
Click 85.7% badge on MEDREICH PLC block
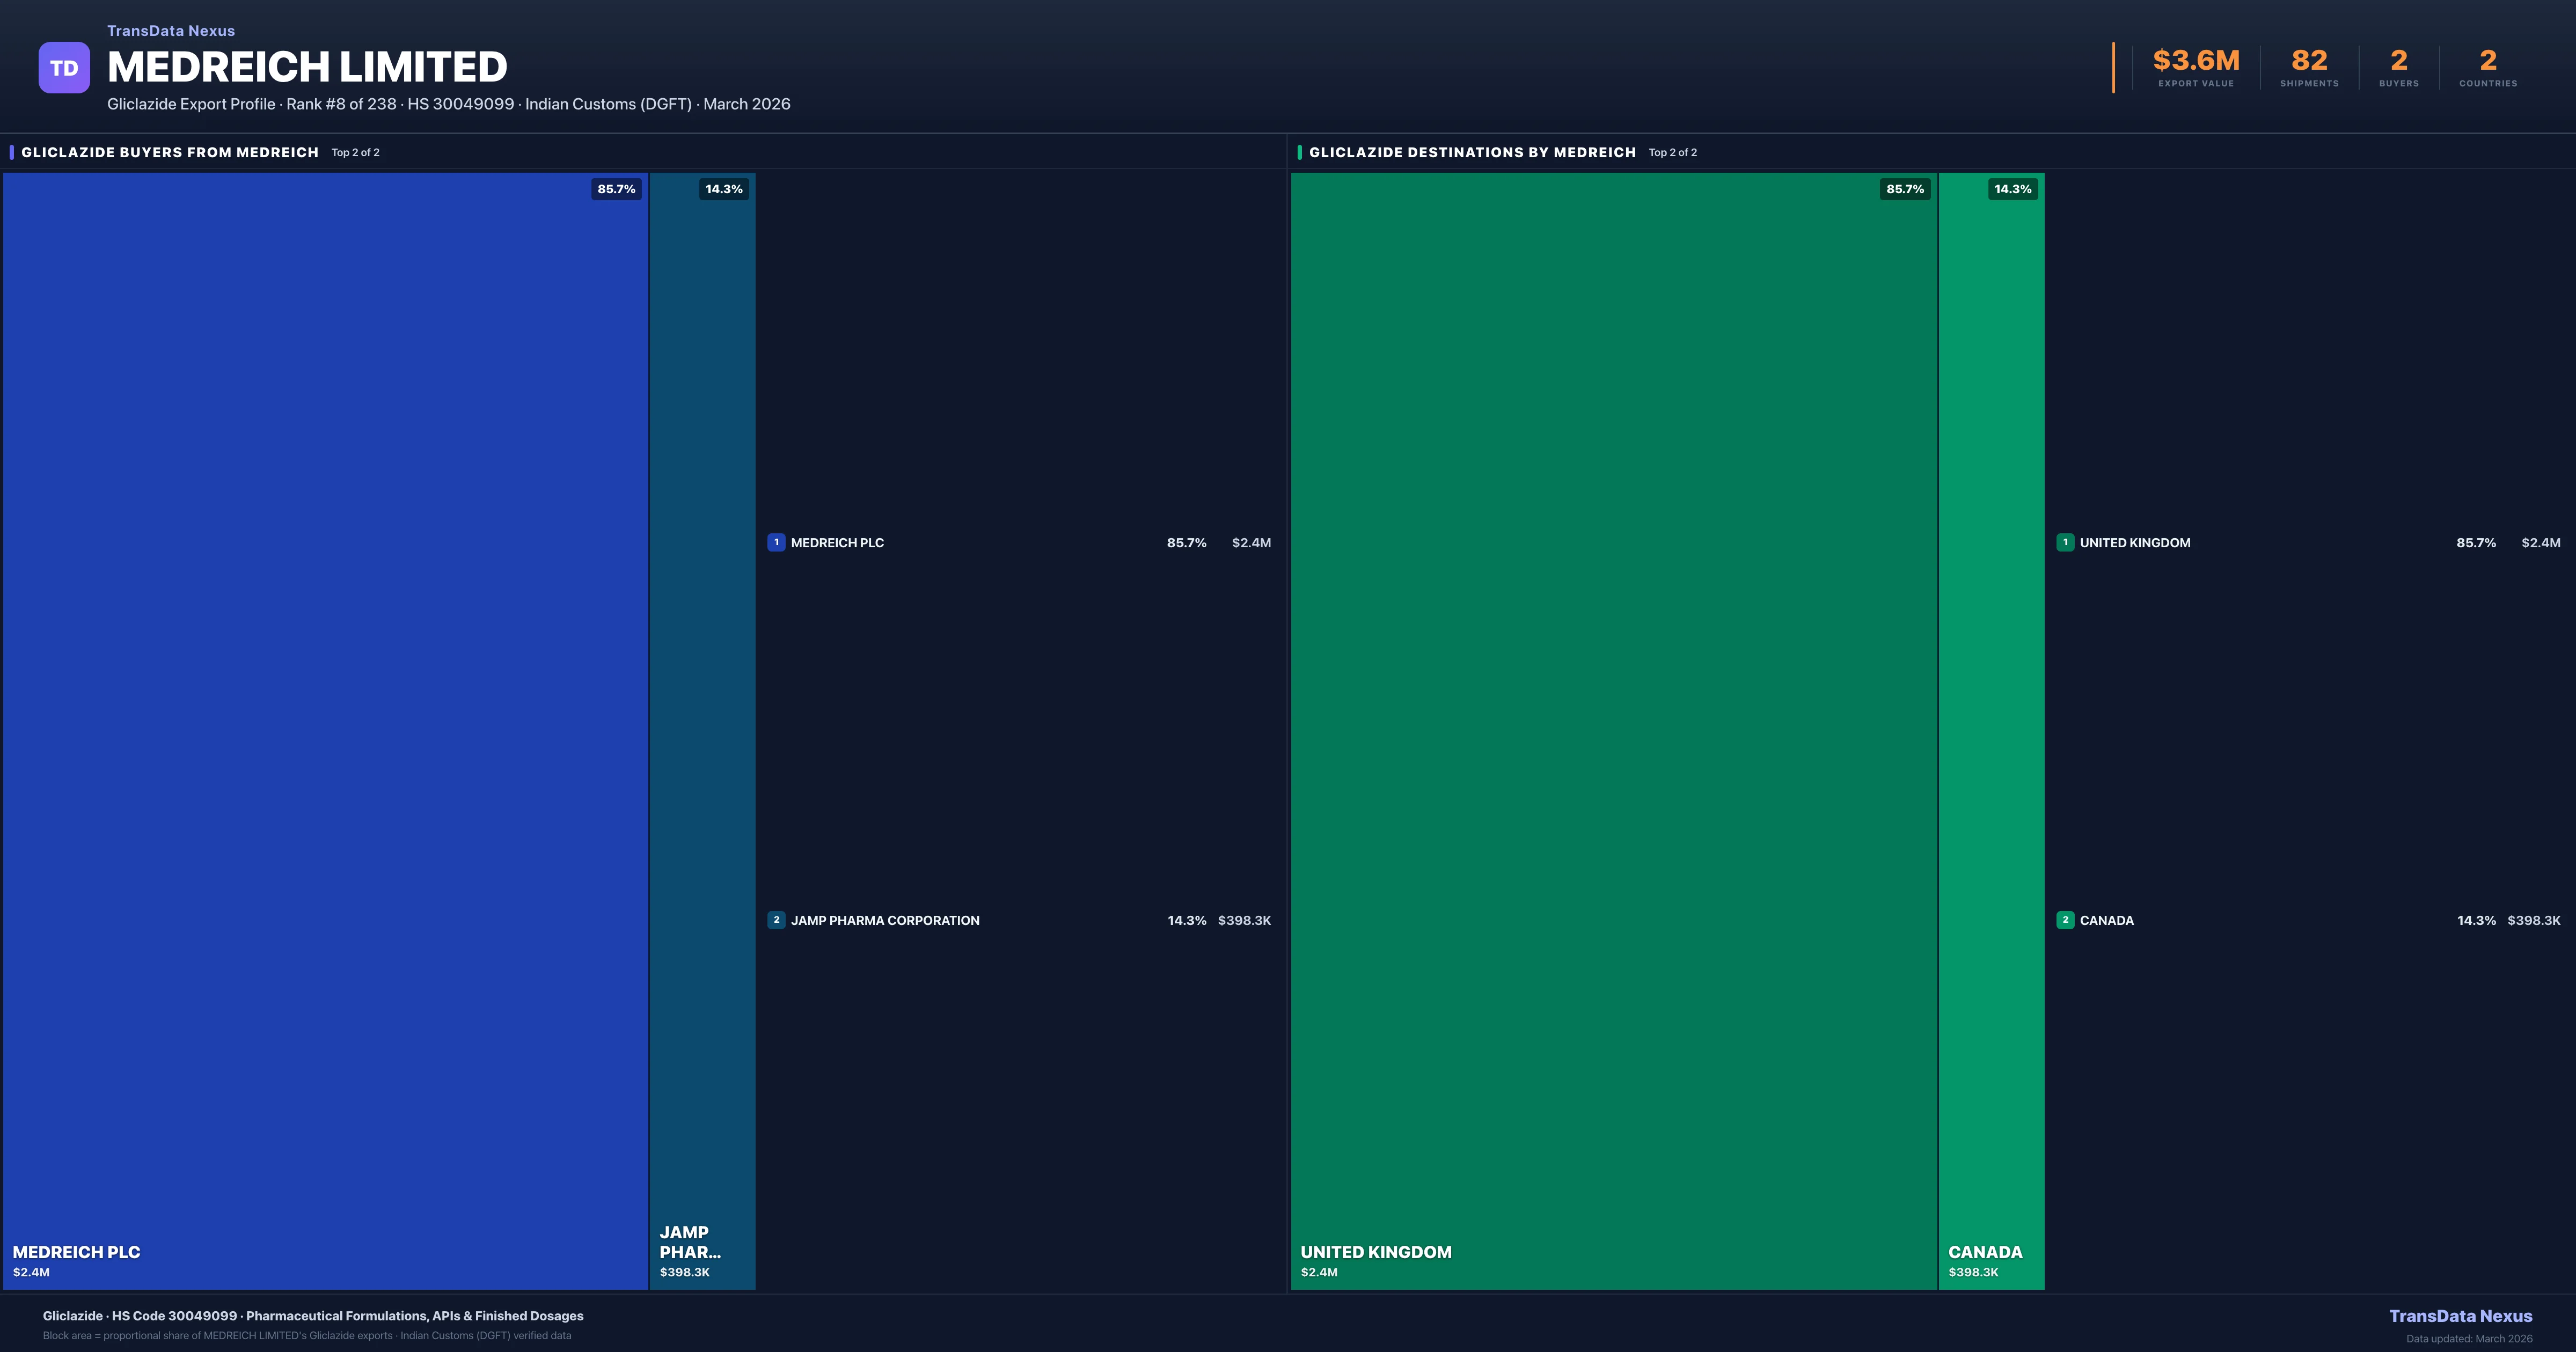[x=616, y=189]
